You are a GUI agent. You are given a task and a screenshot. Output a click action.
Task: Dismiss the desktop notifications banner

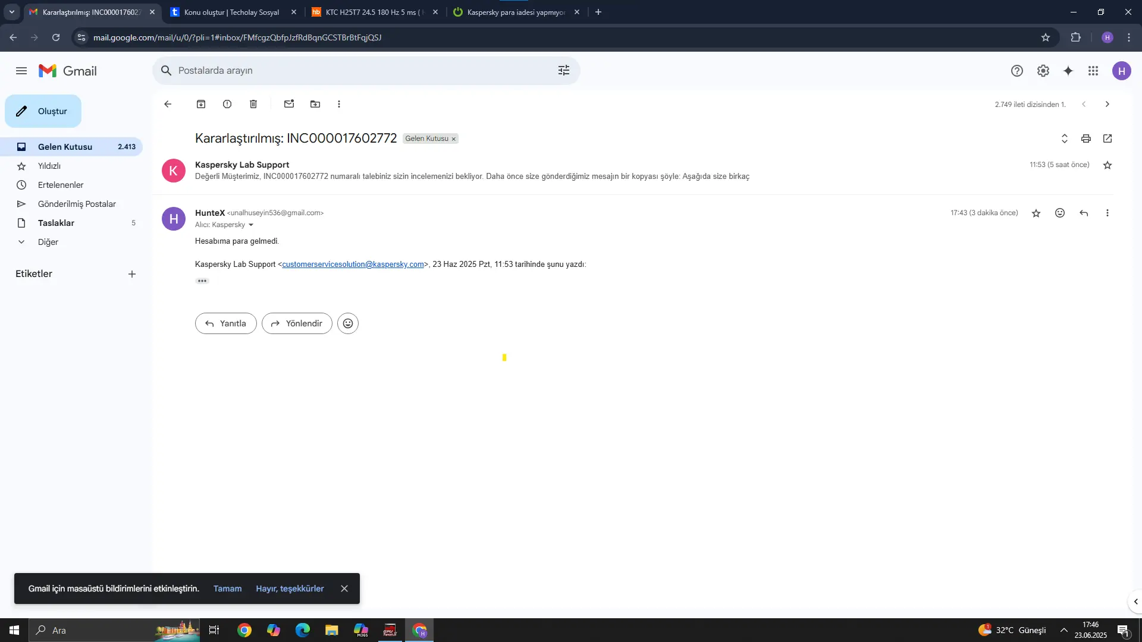click(344, 588)
